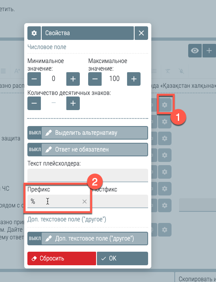Toggle the Ответ не обязателен switch
216x282 pixels.
coord(88,150)
